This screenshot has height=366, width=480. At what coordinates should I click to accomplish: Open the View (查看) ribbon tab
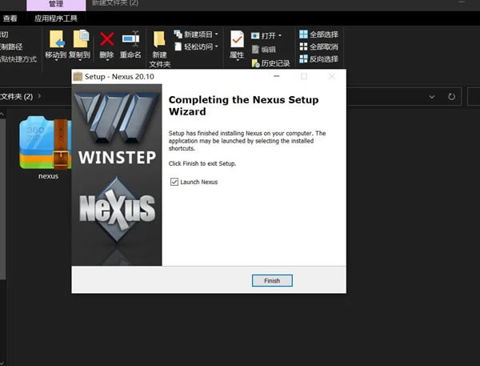click(10, 18)
